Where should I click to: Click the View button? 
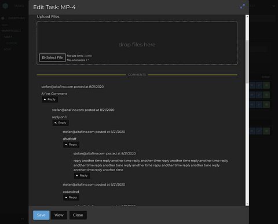coord(59,215)
